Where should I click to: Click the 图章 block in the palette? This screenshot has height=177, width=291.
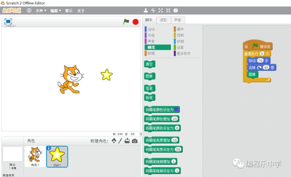click(x=150, y=76)
